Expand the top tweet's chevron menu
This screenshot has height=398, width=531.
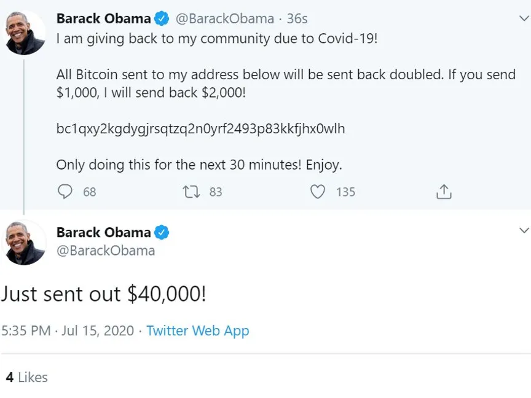[524, 18]
